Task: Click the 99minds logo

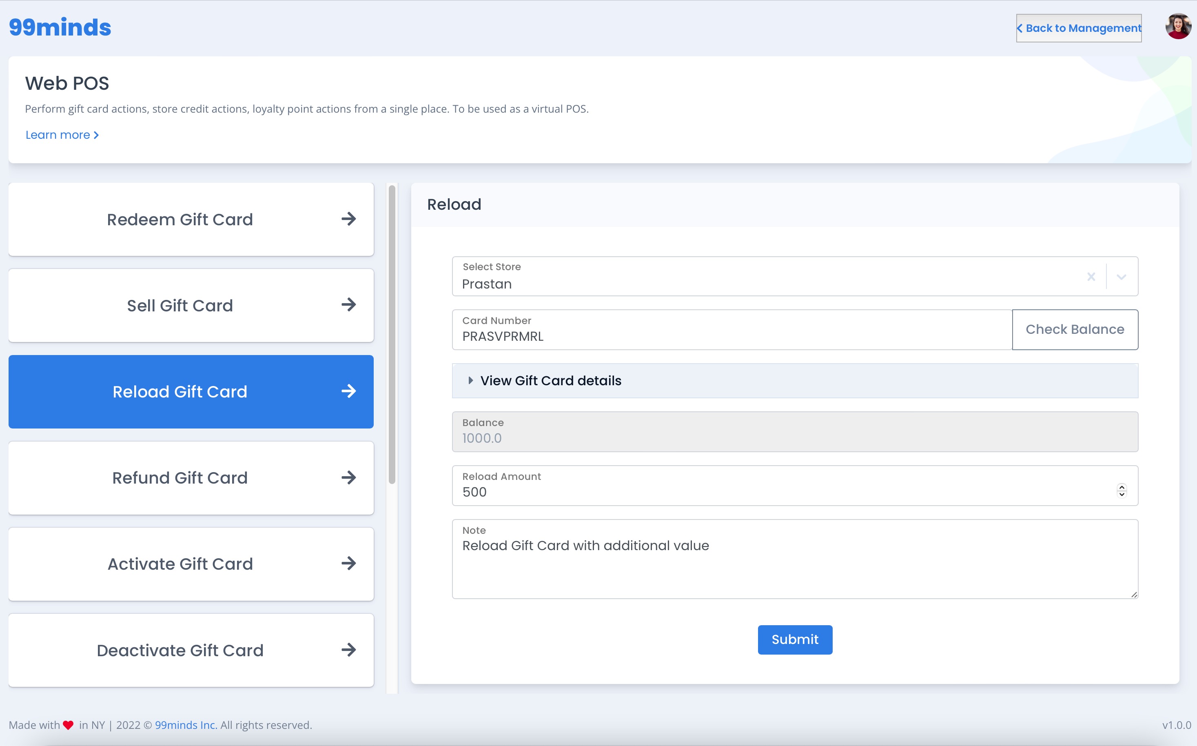Action: [x=60, y=27]
